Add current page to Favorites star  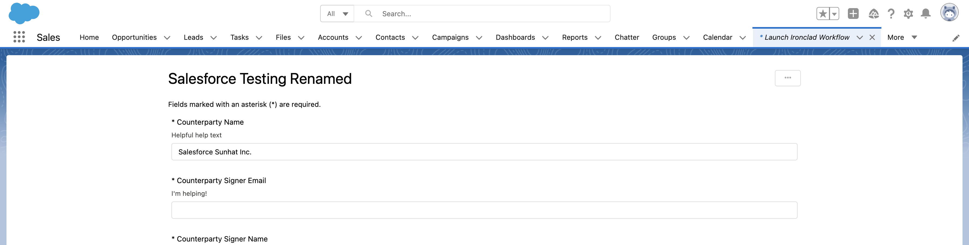pyautogui.click(x=823, y=14)
